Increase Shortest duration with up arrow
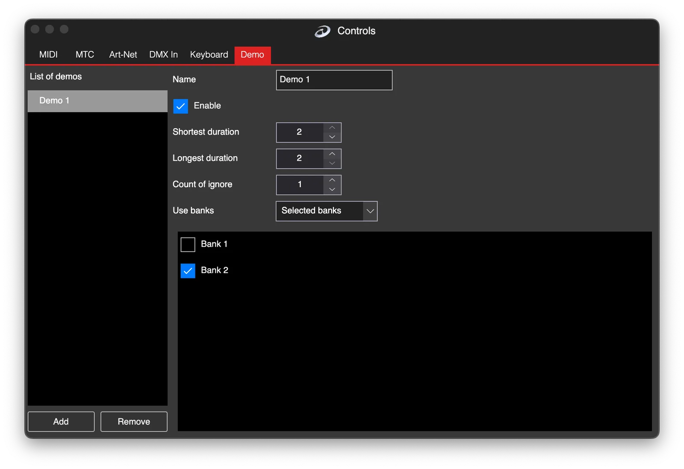This screenshot has height=469, width=684. (332, 128)
